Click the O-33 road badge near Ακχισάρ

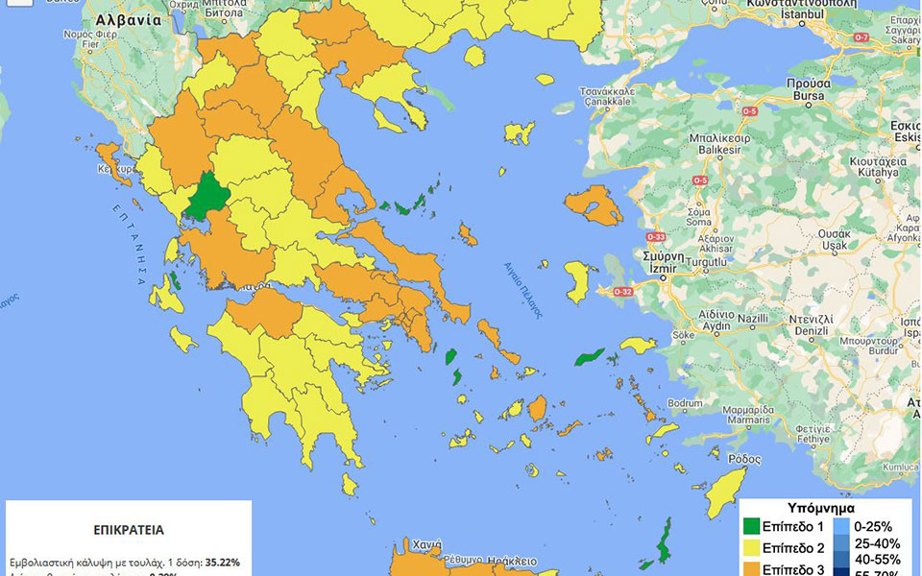tap(658, 235)
